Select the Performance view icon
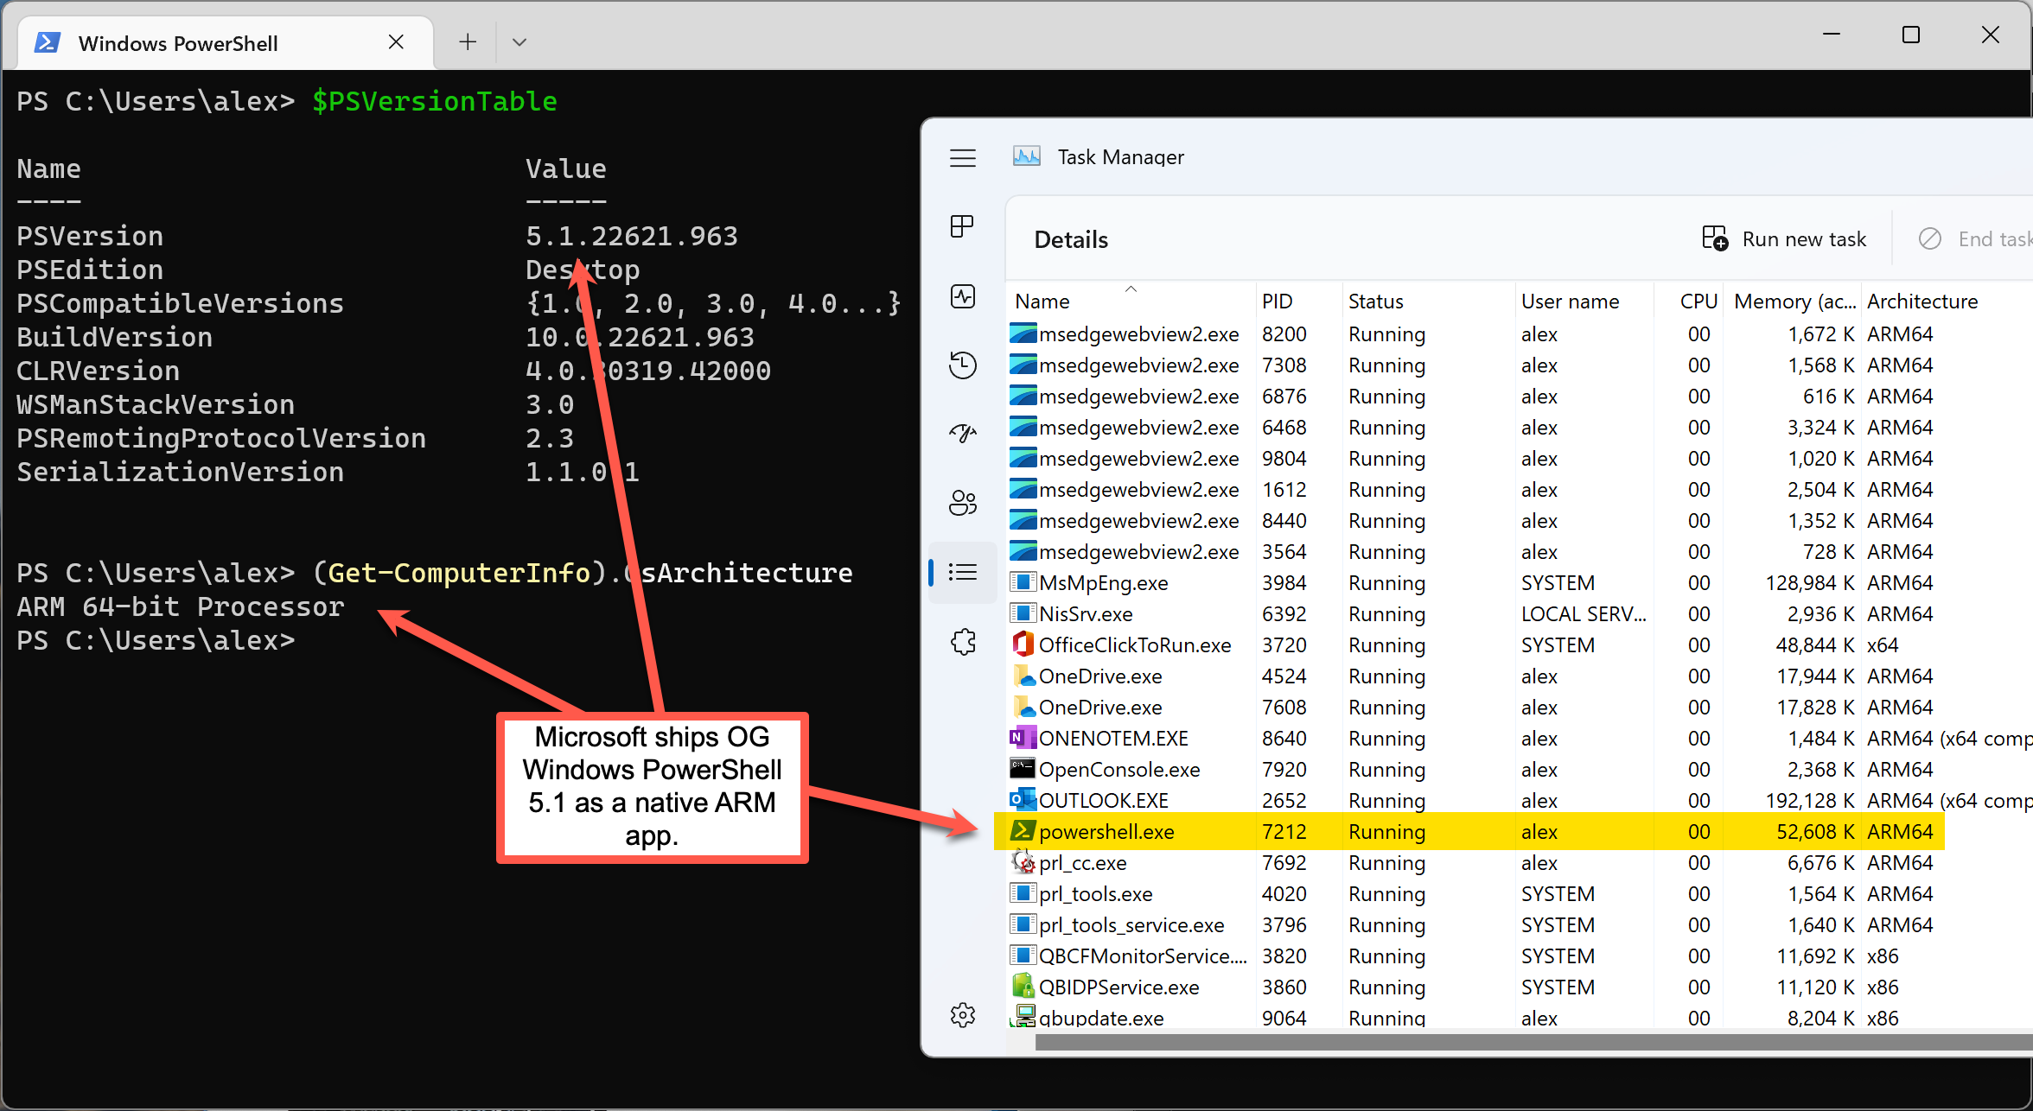 [x=963, y=295]
